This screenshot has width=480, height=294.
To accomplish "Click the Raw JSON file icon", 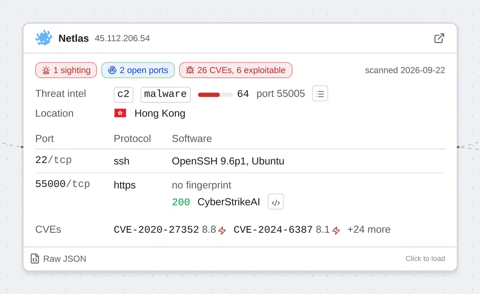I will [35, 259].
